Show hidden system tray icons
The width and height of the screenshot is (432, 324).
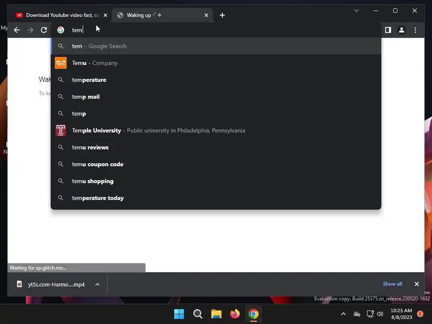(343, 314)
